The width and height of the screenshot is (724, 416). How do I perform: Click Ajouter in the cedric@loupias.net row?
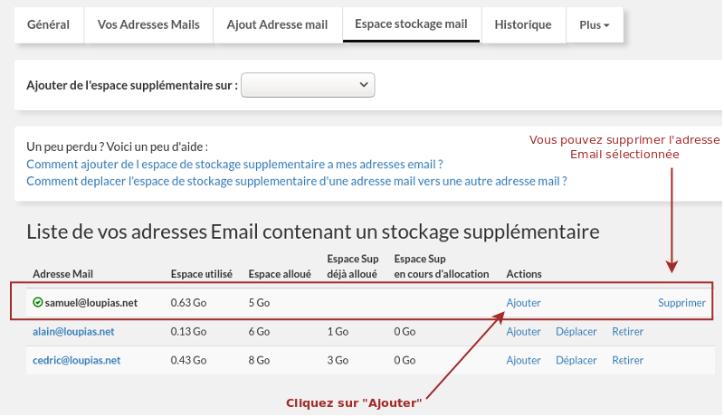coord(524,360)
